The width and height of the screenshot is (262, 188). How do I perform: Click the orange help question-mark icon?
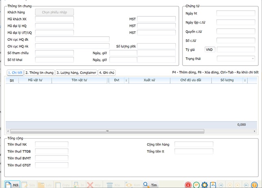[255, 185]
